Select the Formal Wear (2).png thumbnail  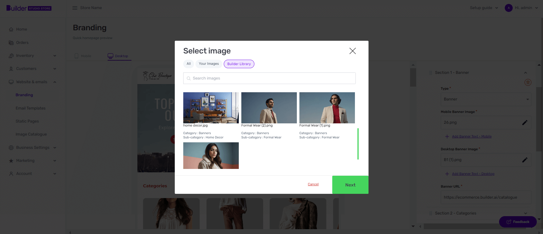click(269, 108)
